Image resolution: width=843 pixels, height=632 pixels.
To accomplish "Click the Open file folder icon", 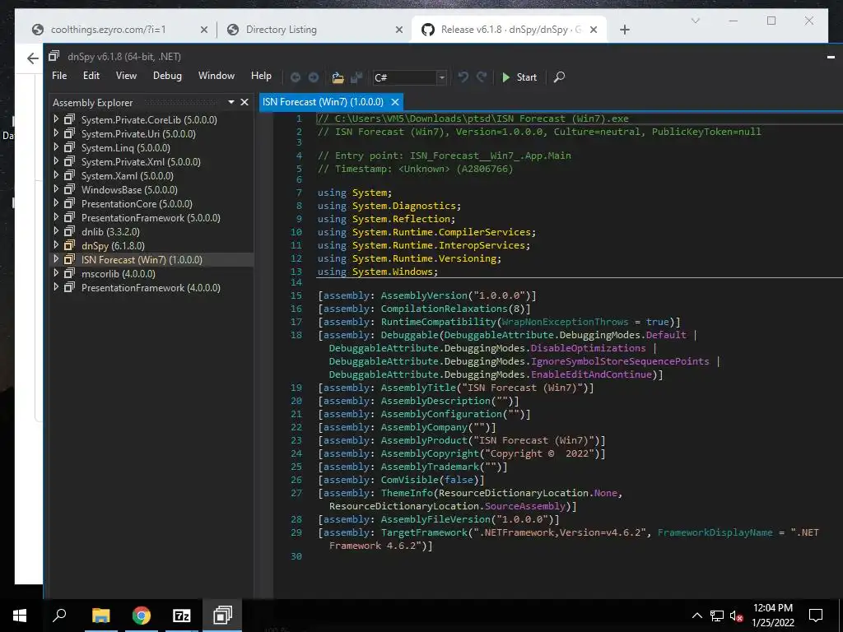I will coord(338,77).
